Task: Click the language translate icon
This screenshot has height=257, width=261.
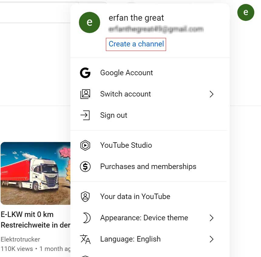Action: (85, 239)
